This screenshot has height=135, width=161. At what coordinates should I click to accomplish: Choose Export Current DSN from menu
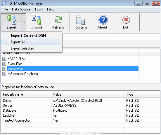coord(28,36)
